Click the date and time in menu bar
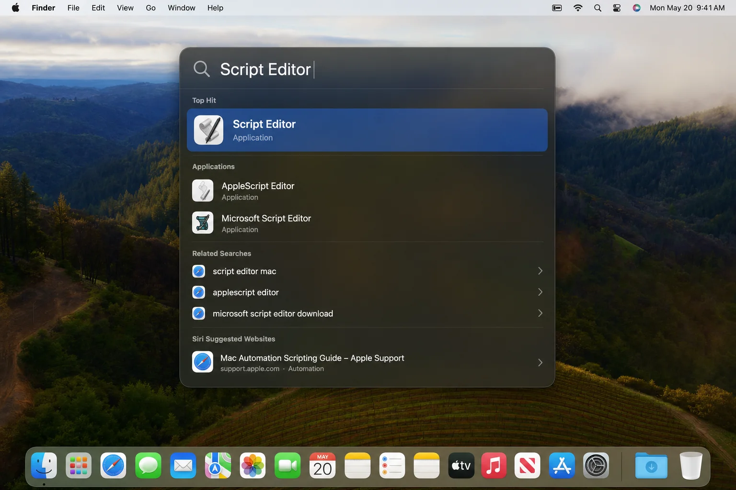 687,8
